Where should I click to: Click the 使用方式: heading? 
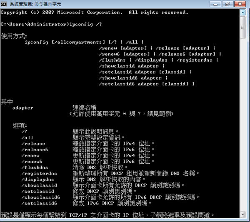(x=14, y=36)
